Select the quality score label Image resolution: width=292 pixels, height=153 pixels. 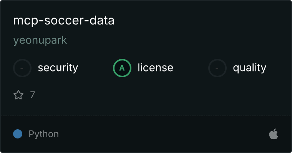click(x=249, y=68)
